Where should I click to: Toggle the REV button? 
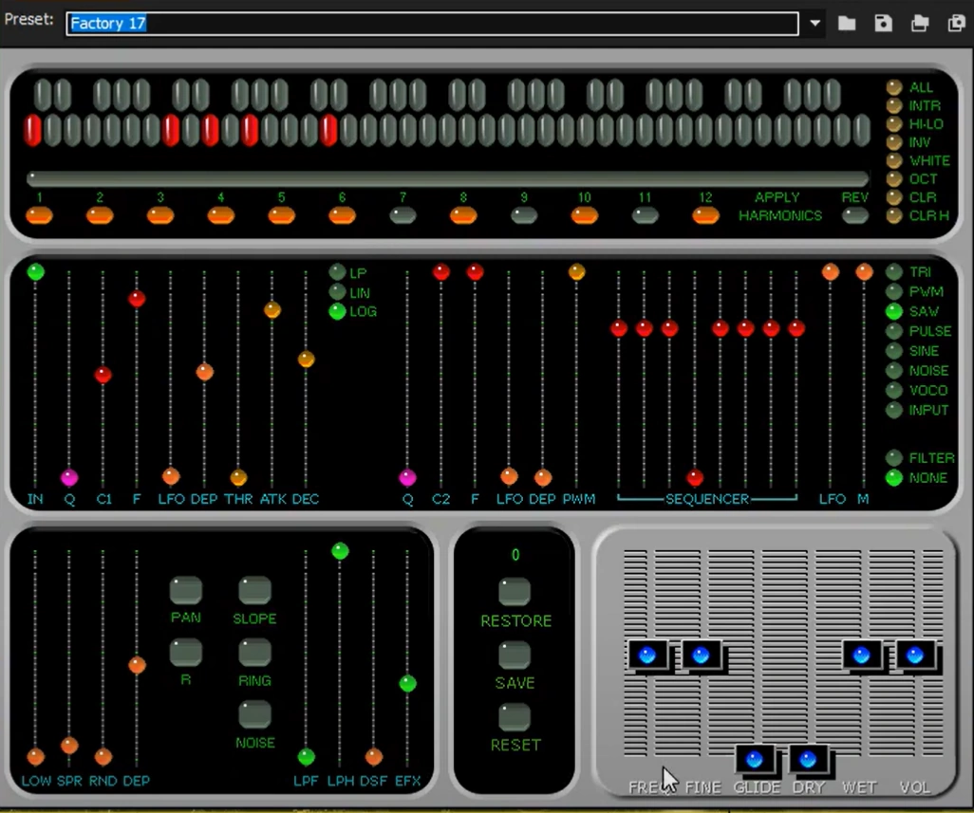(854, 216)
